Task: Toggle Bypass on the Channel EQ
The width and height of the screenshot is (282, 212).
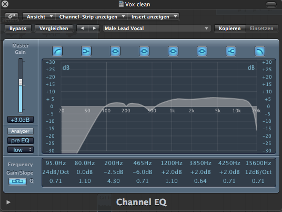Action: 18,28
